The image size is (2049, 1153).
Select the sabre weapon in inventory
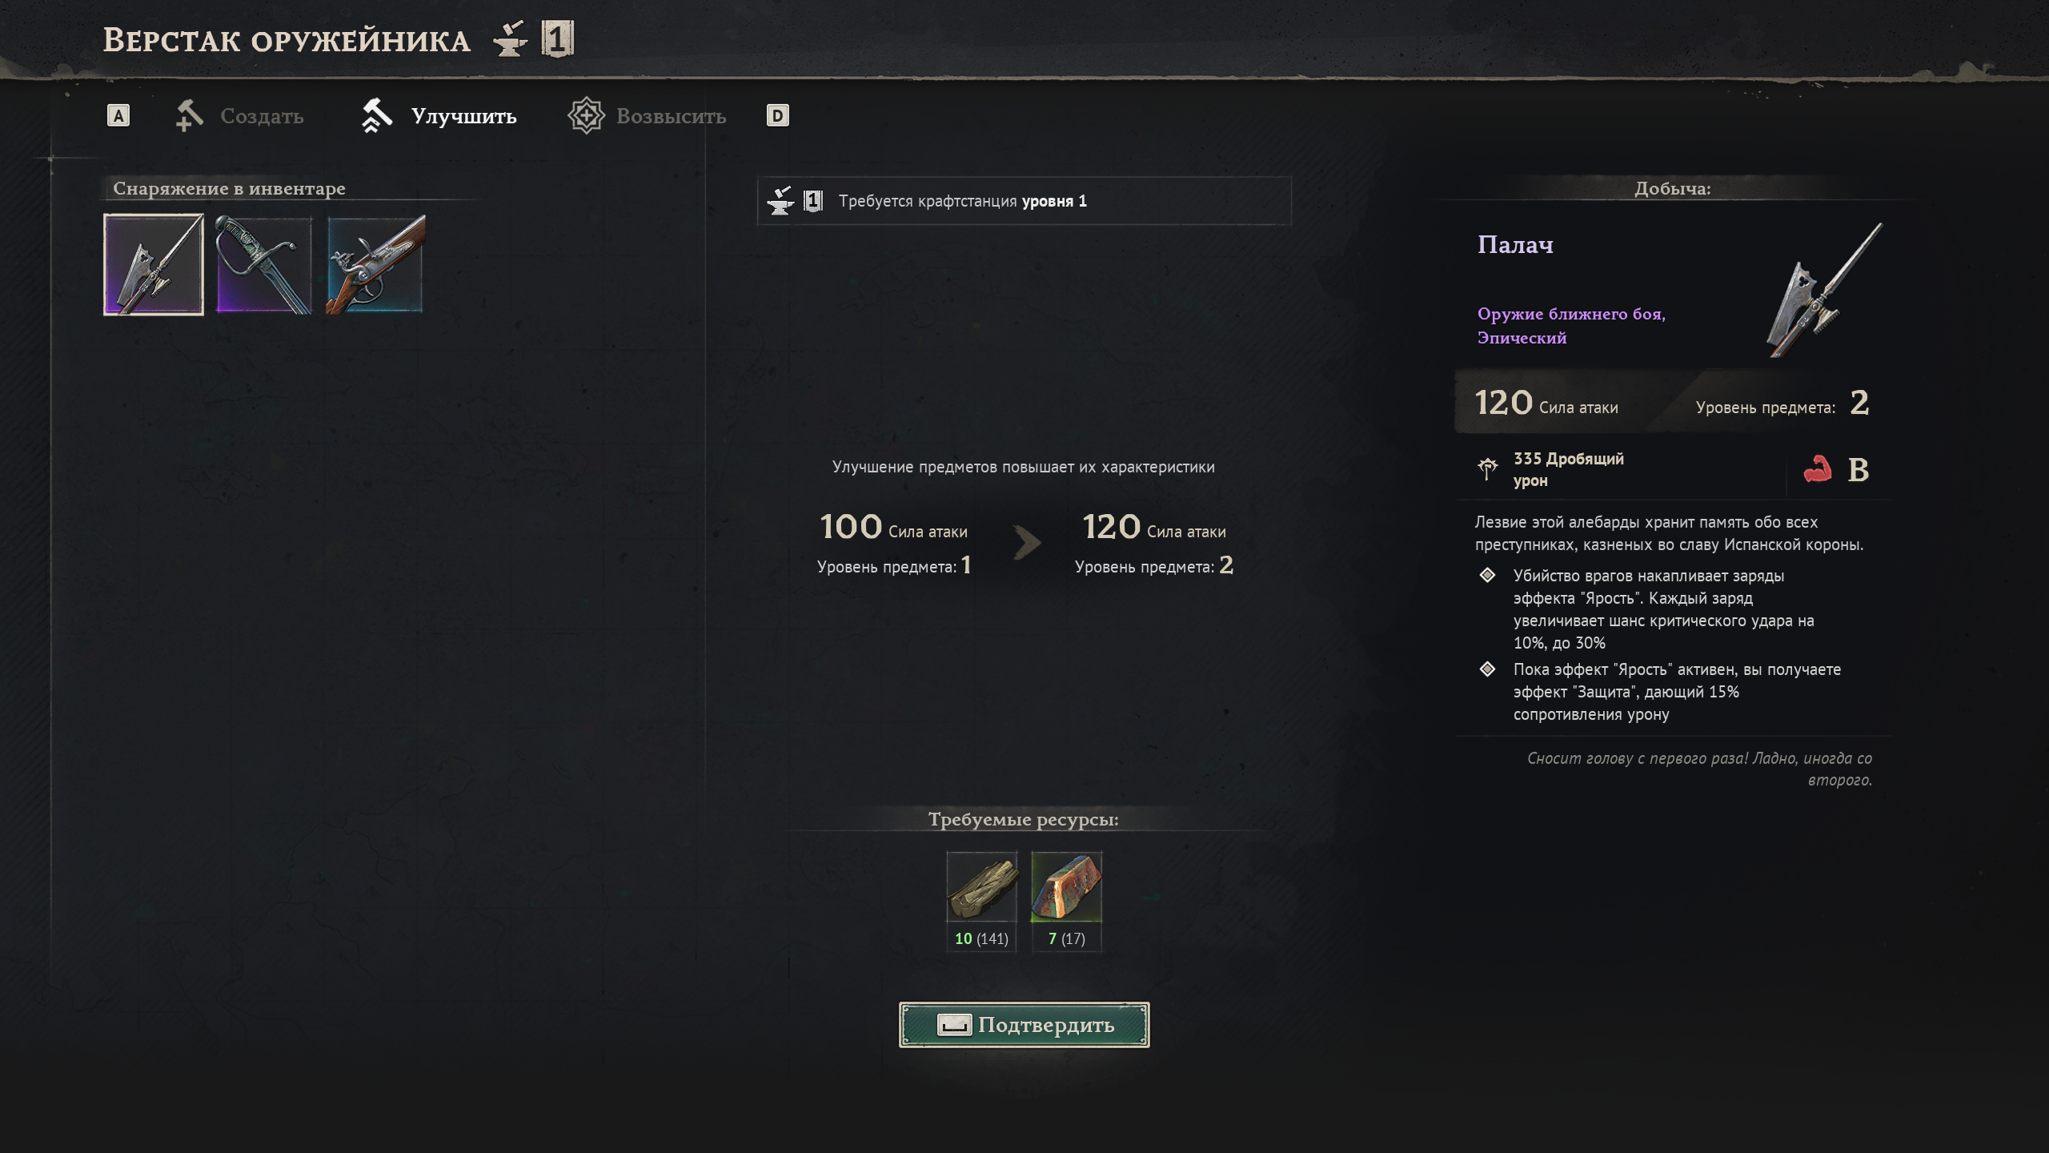point(264,264)
